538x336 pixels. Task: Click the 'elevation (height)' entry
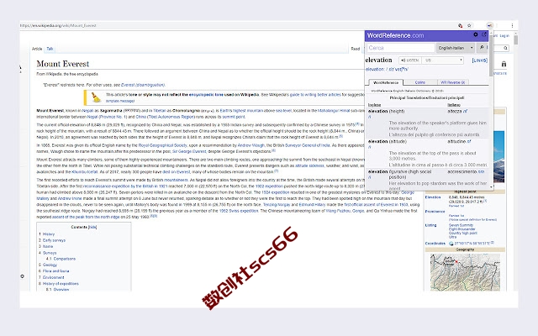click(386, 112)
